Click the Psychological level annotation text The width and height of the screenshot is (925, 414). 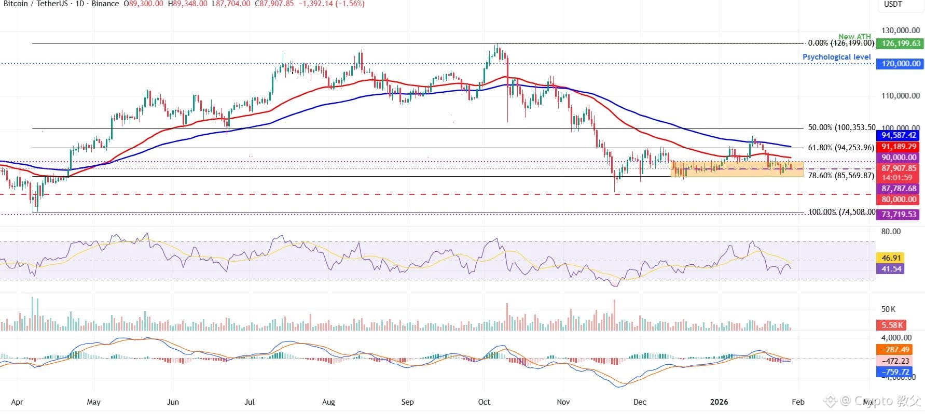point(836,57)
